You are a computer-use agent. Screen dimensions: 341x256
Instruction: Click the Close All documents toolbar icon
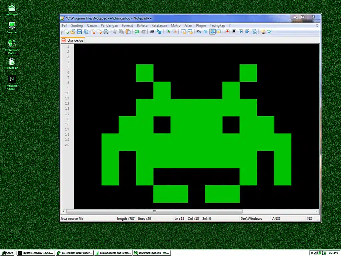click(99, 32)
